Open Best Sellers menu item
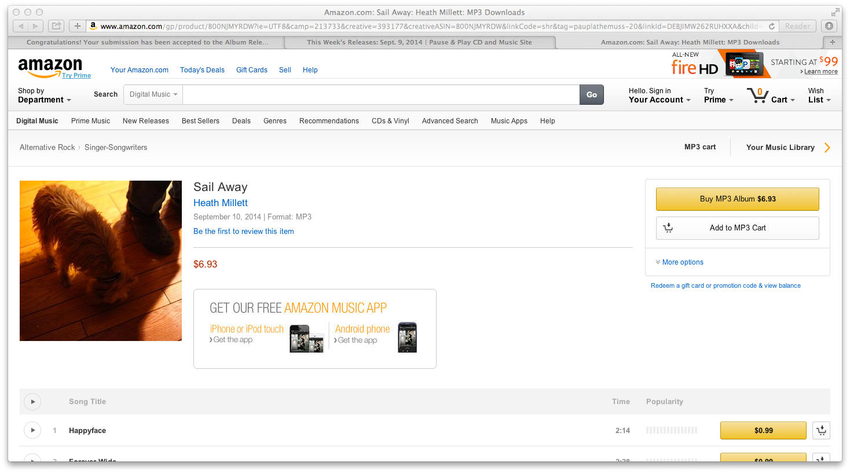850x473 pixels. click(200, 121)
